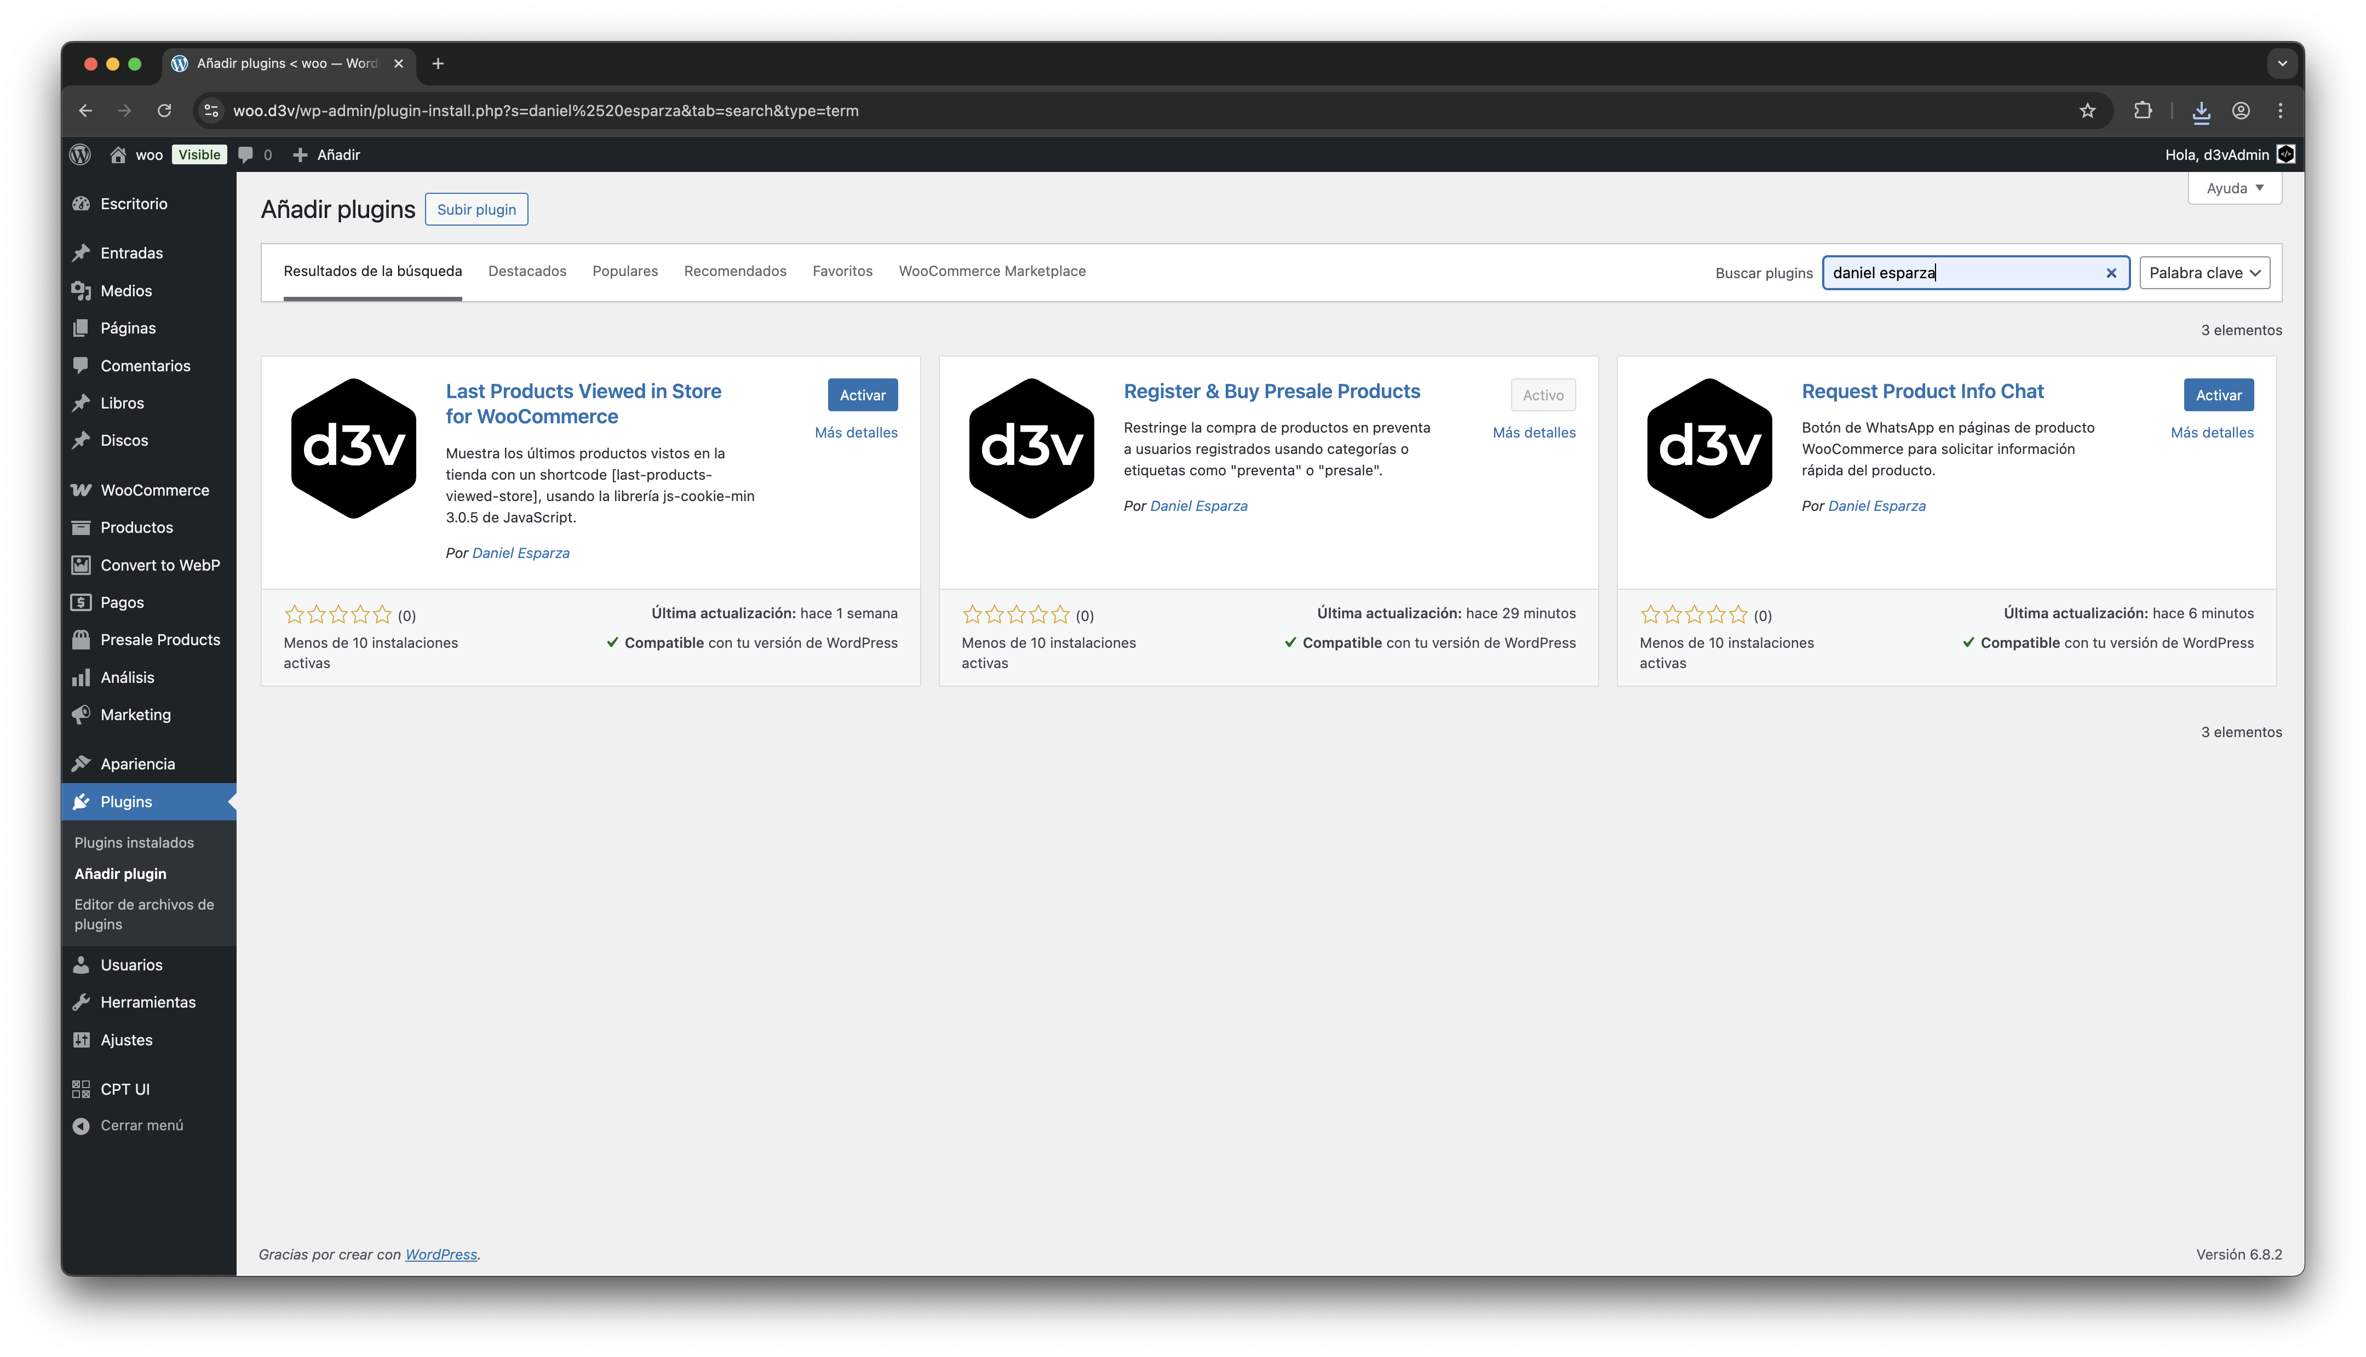Viewport: 2366px width, 1357px height.
Task: Open Páginas icon in sidebar
Action: click(x=81, y=328)
